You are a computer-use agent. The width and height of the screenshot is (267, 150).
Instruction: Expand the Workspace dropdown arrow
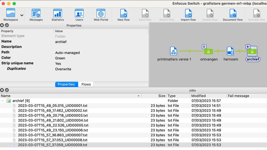click(x=22, y=15)
